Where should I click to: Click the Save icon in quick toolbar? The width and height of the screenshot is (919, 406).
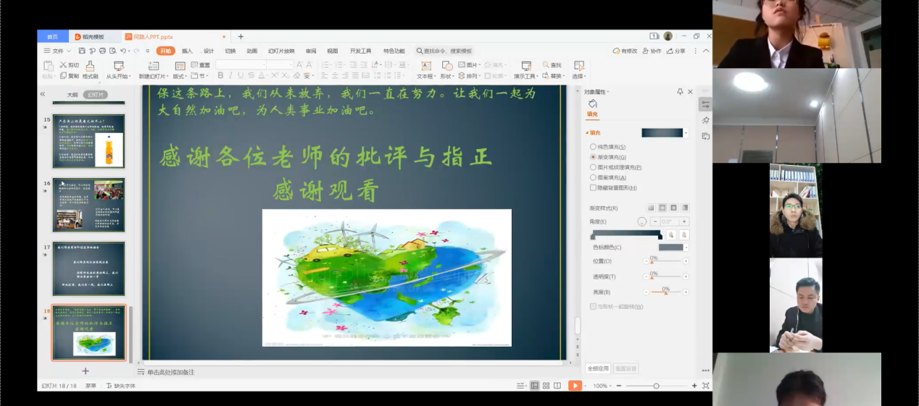tap(82, 51)
